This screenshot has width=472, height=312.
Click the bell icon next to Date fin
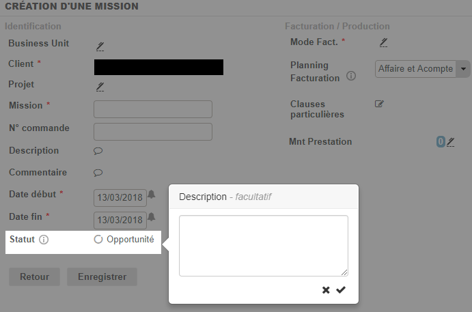[152, 217]
